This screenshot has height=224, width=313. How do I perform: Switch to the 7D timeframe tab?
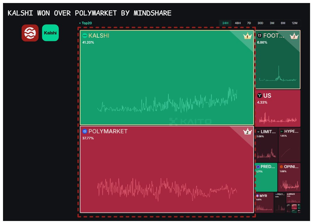point(249,23)
